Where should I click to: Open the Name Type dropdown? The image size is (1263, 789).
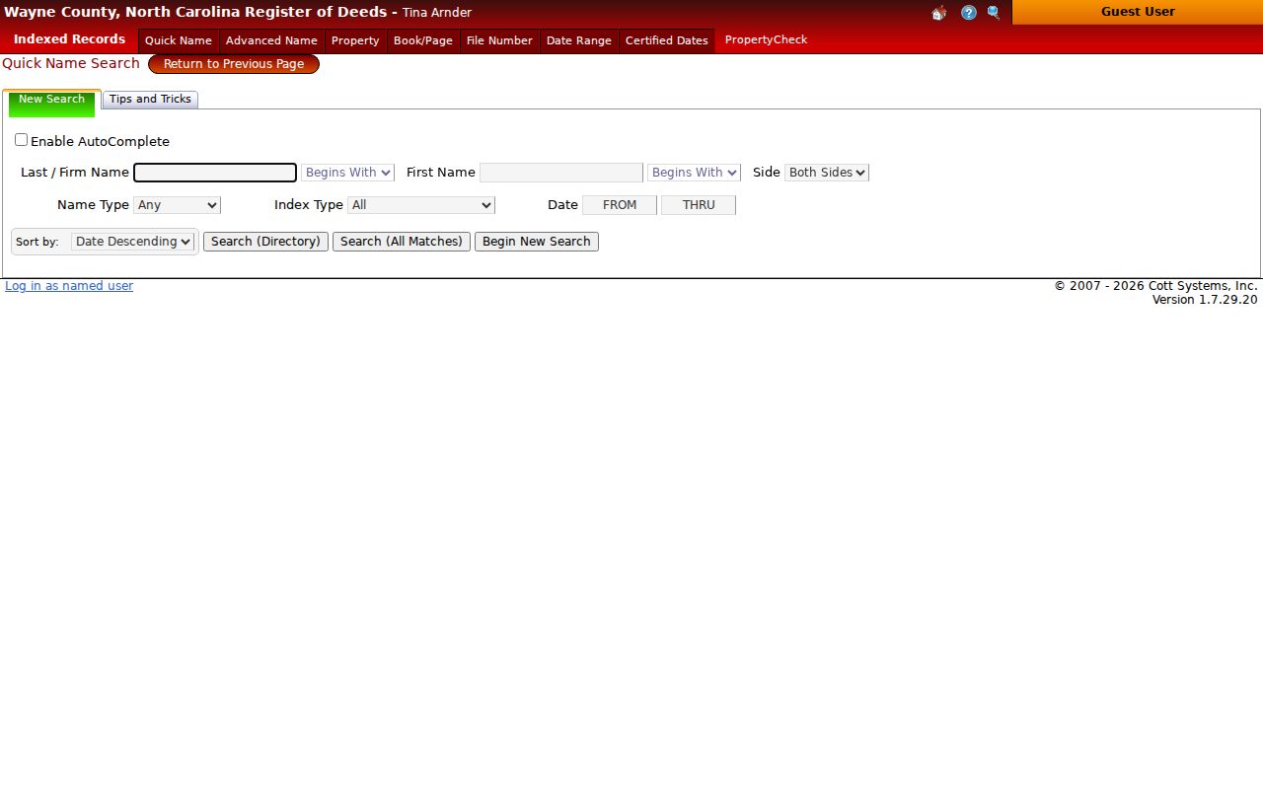tap(177, 205)
